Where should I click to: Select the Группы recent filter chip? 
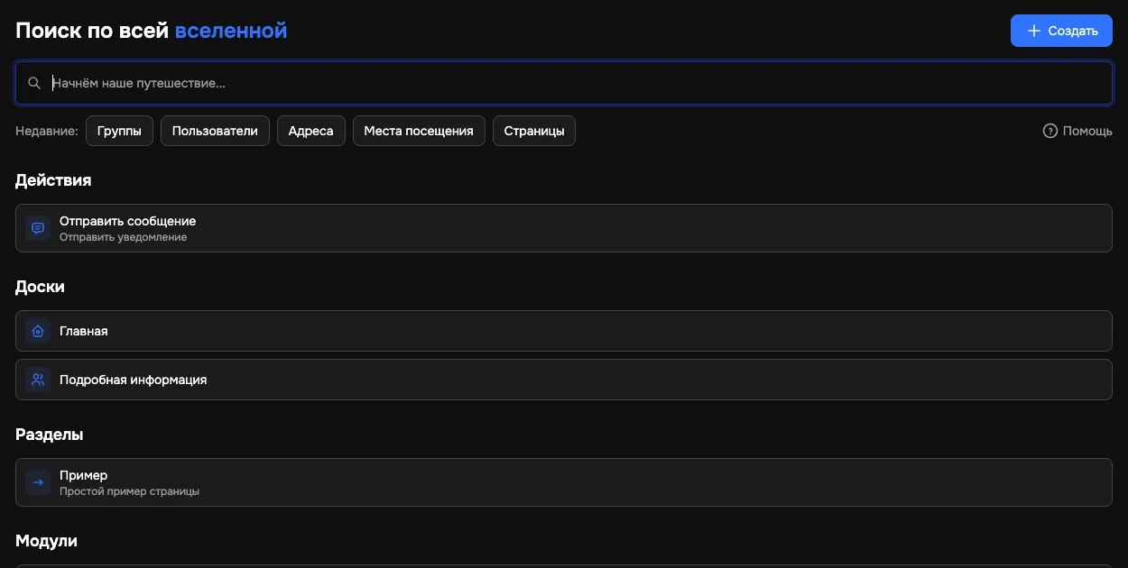pyautogui.click(x=119, y=131)
